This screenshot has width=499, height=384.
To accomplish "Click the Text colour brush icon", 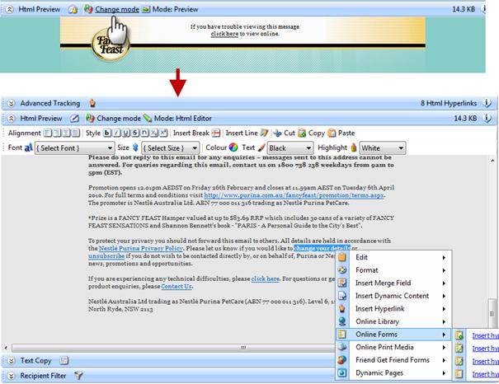I will click(x=261, y=148).
